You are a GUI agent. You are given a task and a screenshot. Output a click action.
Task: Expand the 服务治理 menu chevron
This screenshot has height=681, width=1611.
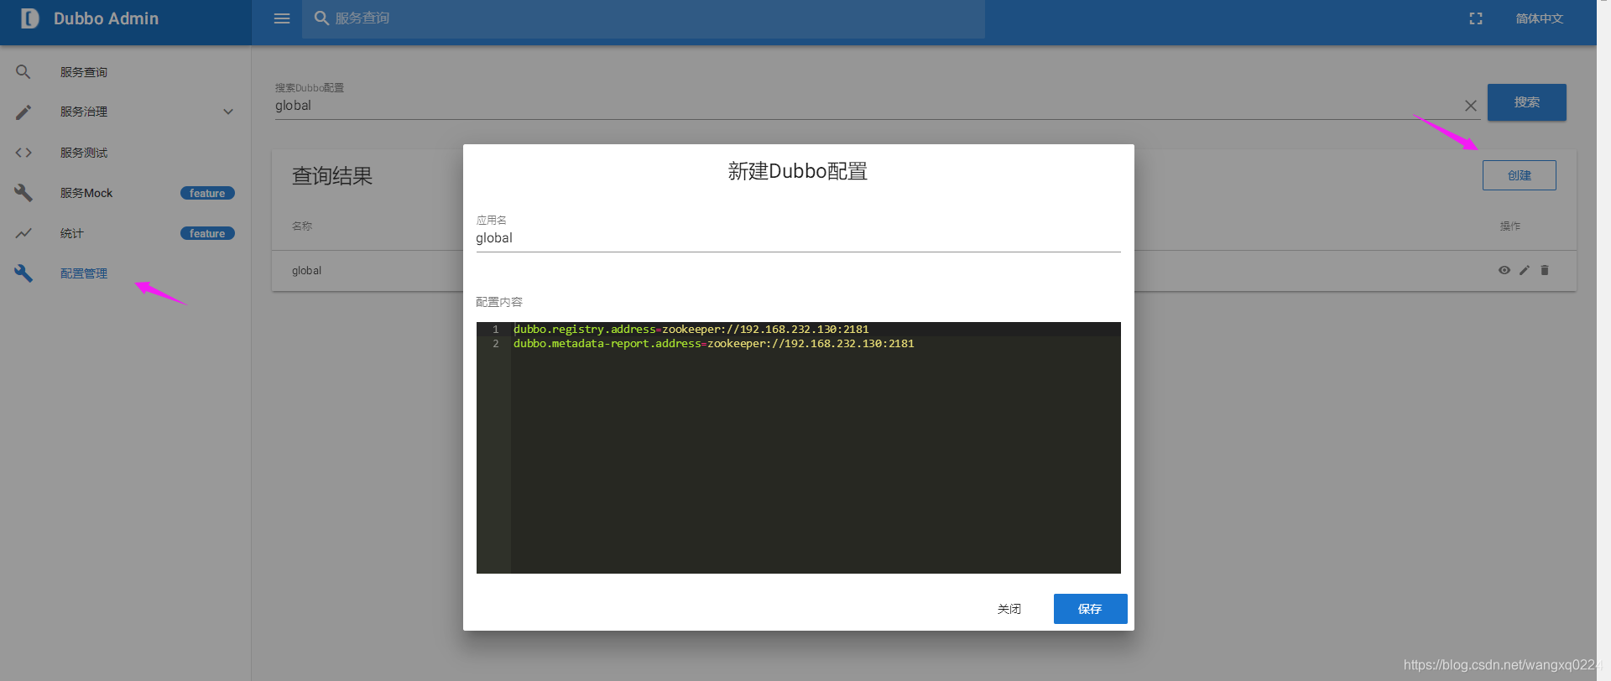coord(228,112)
